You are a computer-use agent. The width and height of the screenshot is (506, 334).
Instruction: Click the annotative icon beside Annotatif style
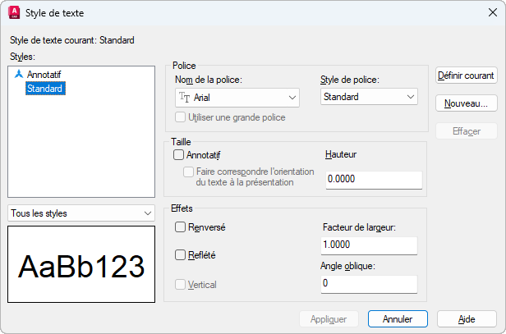(20, 74)
